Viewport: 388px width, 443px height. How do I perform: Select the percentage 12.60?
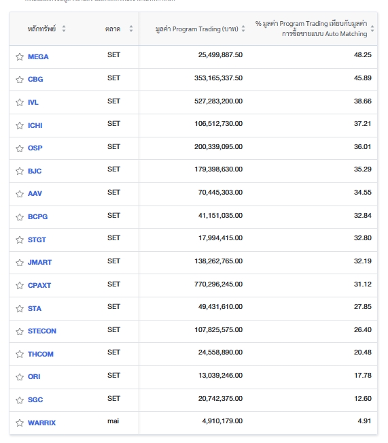[363, 398]
